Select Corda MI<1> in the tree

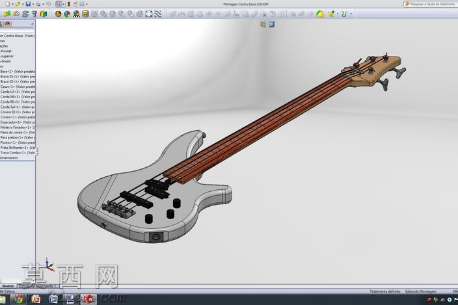coord(18,97)
